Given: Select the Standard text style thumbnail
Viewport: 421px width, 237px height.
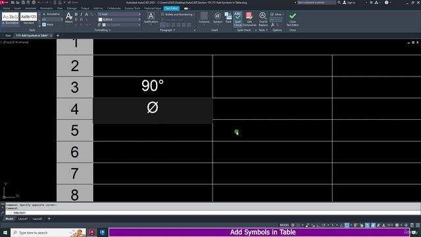Looking at the screenshot, I should pos(28,18).
